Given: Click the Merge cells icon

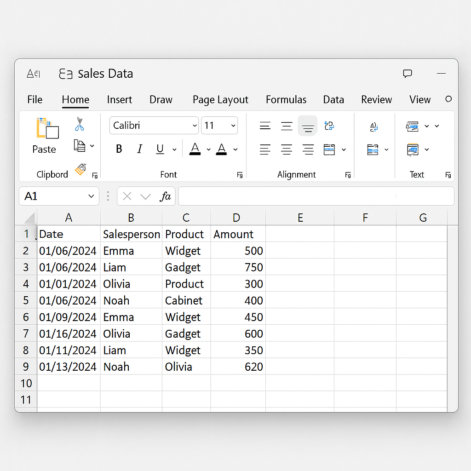Looking at the screenshot, I should point(329,149).
